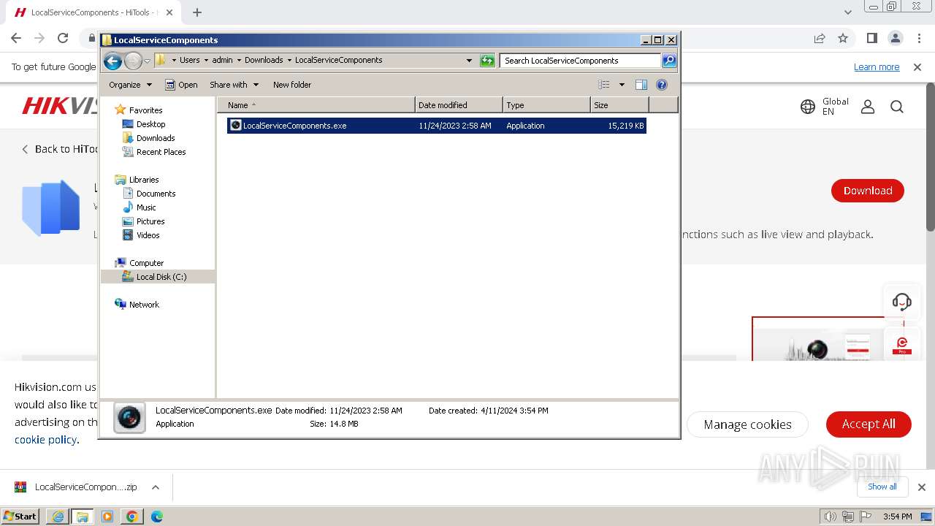Screen dimensions: 935x526
Task: Click Manage cookies button
Action: (x=747, y=424)
